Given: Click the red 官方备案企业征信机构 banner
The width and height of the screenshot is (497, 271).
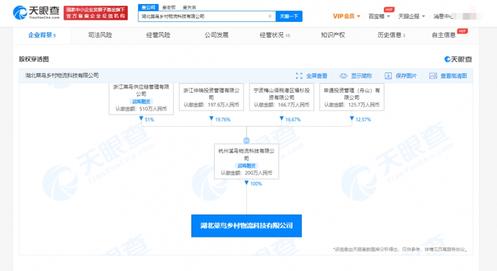Looking at the screenshot, I should point(96,13).
